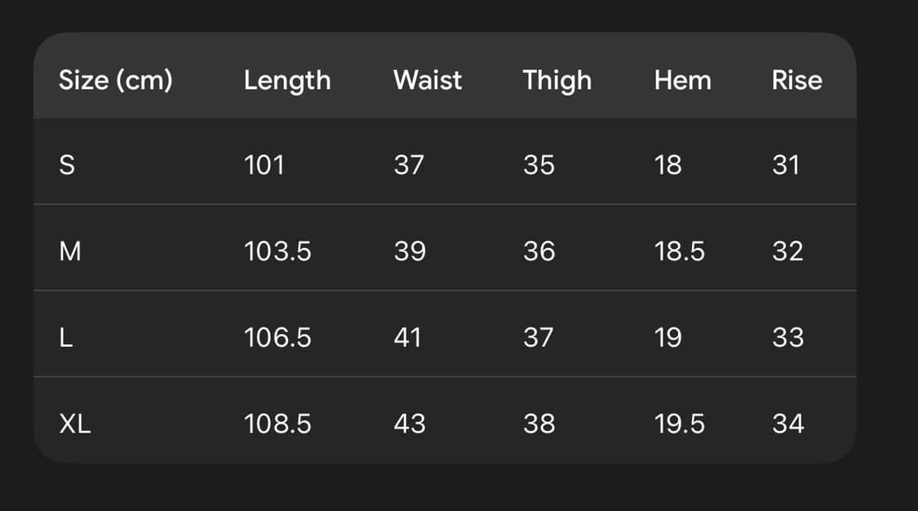918x511 pixels.
Task: Click the Rise column header
Action: coord(796,80)
